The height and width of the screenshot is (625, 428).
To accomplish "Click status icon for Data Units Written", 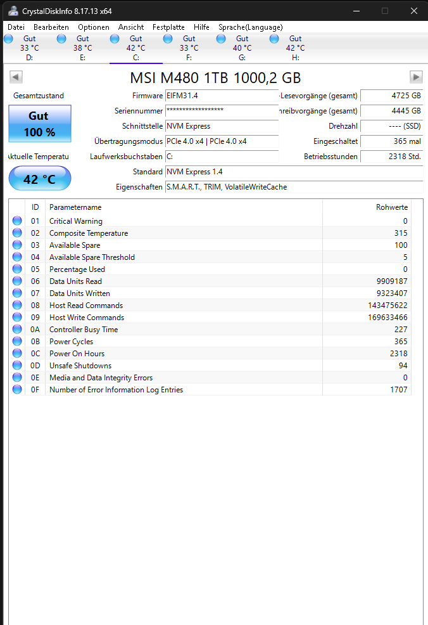I will point(17,293).
